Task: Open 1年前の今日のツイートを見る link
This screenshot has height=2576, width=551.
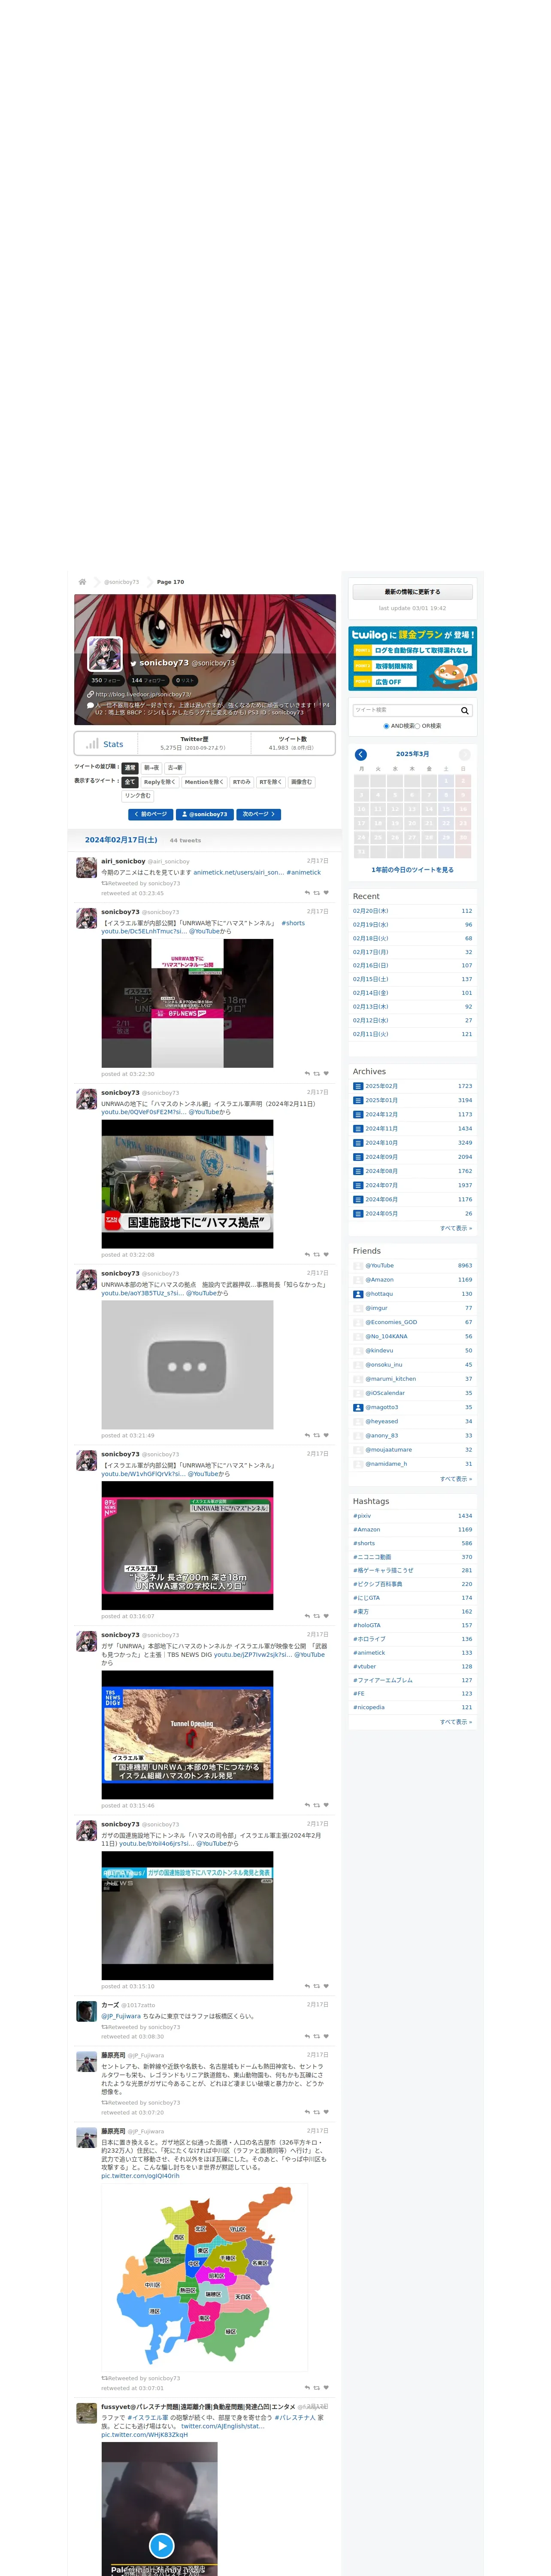Action: [x=412, y=870]
